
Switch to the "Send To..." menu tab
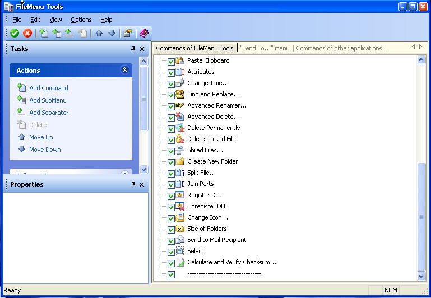[x=265, y=48]
